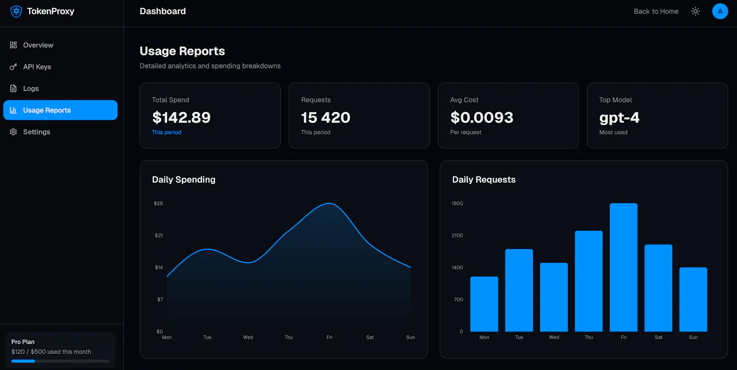
Task: Click the Wednesday bar in Daily Requests
Action: click(554, 297)
